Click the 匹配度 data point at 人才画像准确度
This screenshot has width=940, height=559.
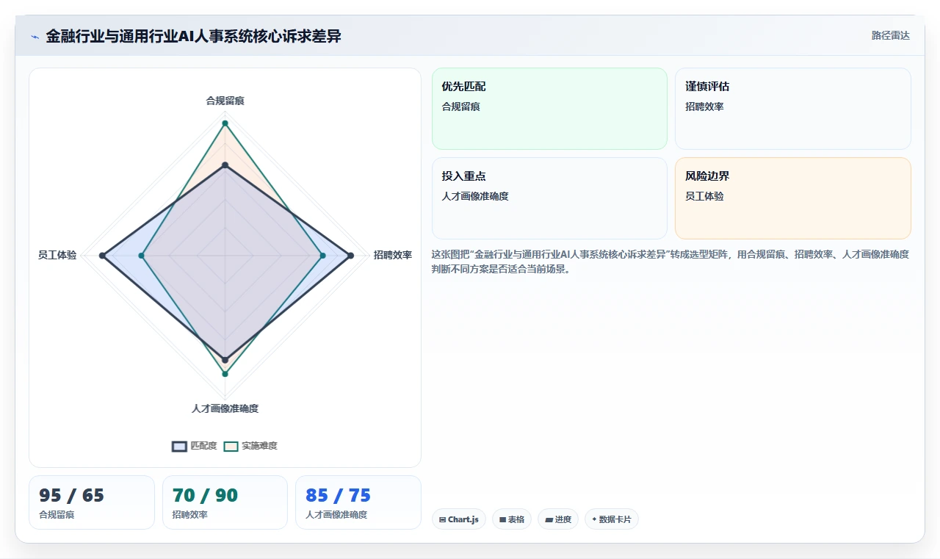click(225, 360)
